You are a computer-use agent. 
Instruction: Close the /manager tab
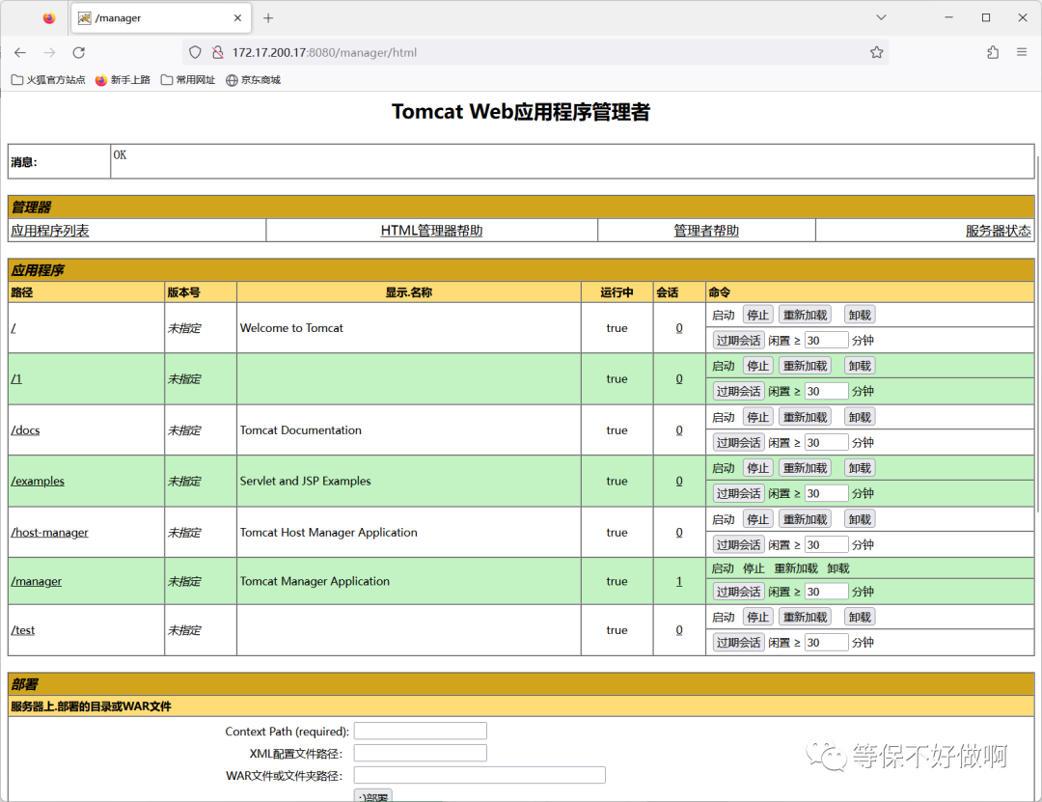(237, 18)
